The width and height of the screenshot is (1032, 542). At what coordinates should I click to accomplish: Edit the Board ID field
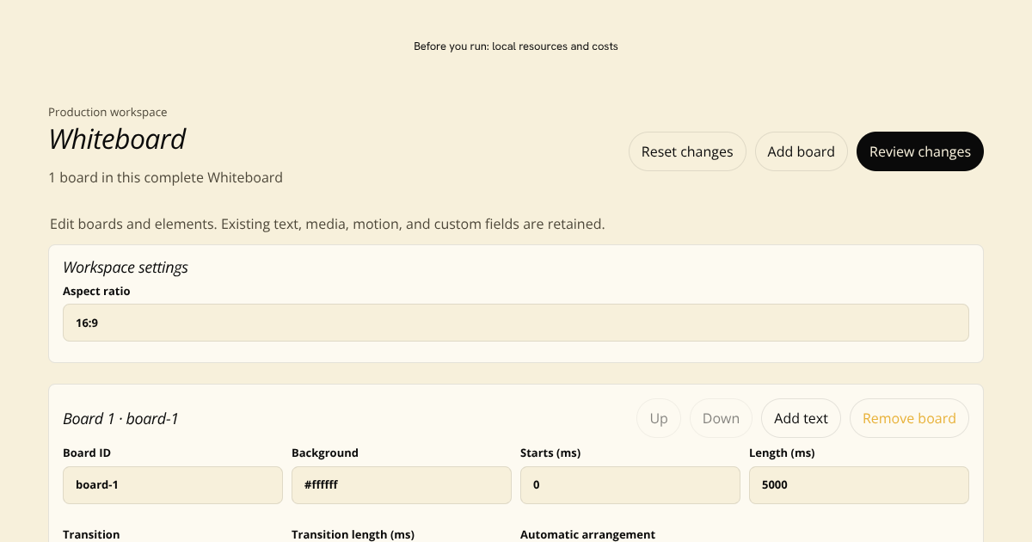click(173, 485)
